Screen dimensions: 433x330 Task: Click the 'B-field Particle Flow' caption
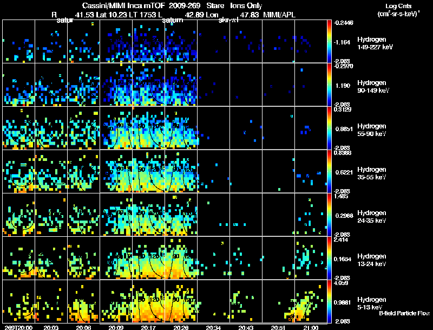coord(404,313)
